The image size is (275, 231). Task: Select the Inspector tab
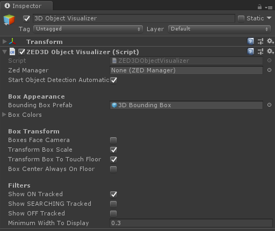[x=26, y=6]
